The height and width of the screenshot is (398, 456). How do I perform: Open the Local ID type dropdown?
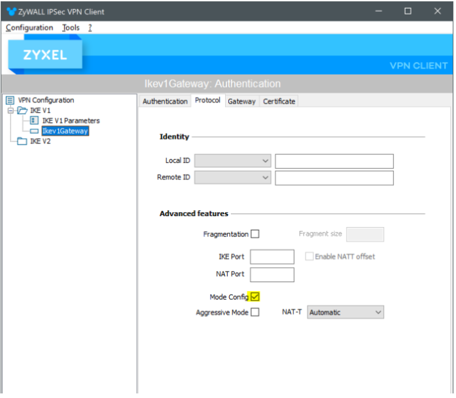[233, 160]
